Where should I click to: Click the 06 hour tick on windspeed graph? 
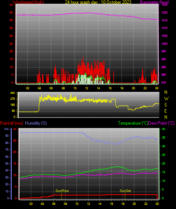[x=51, y=88]
